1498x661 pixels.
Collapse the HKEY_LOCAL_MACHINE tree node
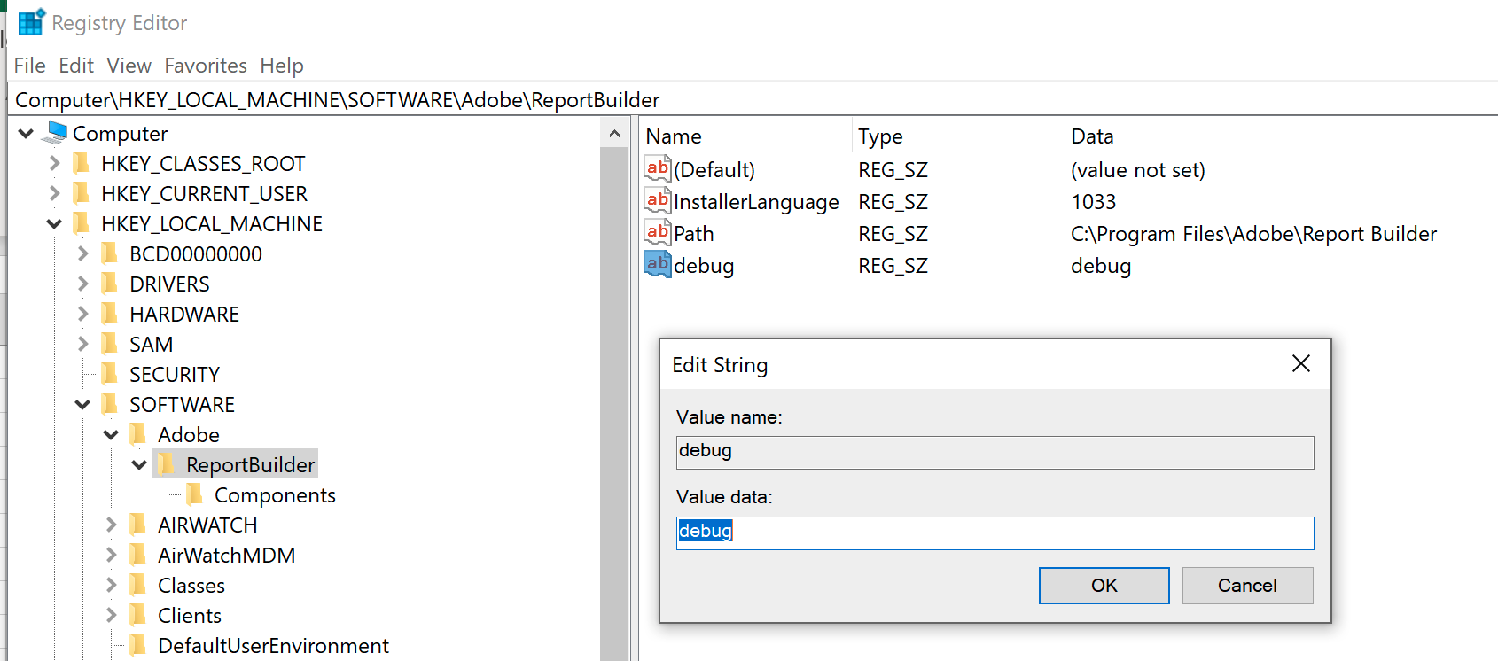(x=54, y=224)
